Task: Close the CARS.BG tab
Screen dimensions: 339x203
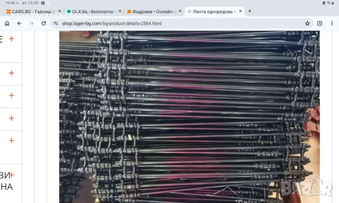Action: [60, 11]
